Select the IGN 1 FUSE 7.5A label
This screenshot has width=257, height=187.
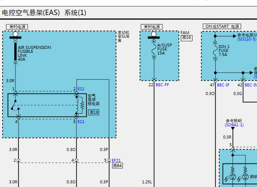tap(224, 50)
